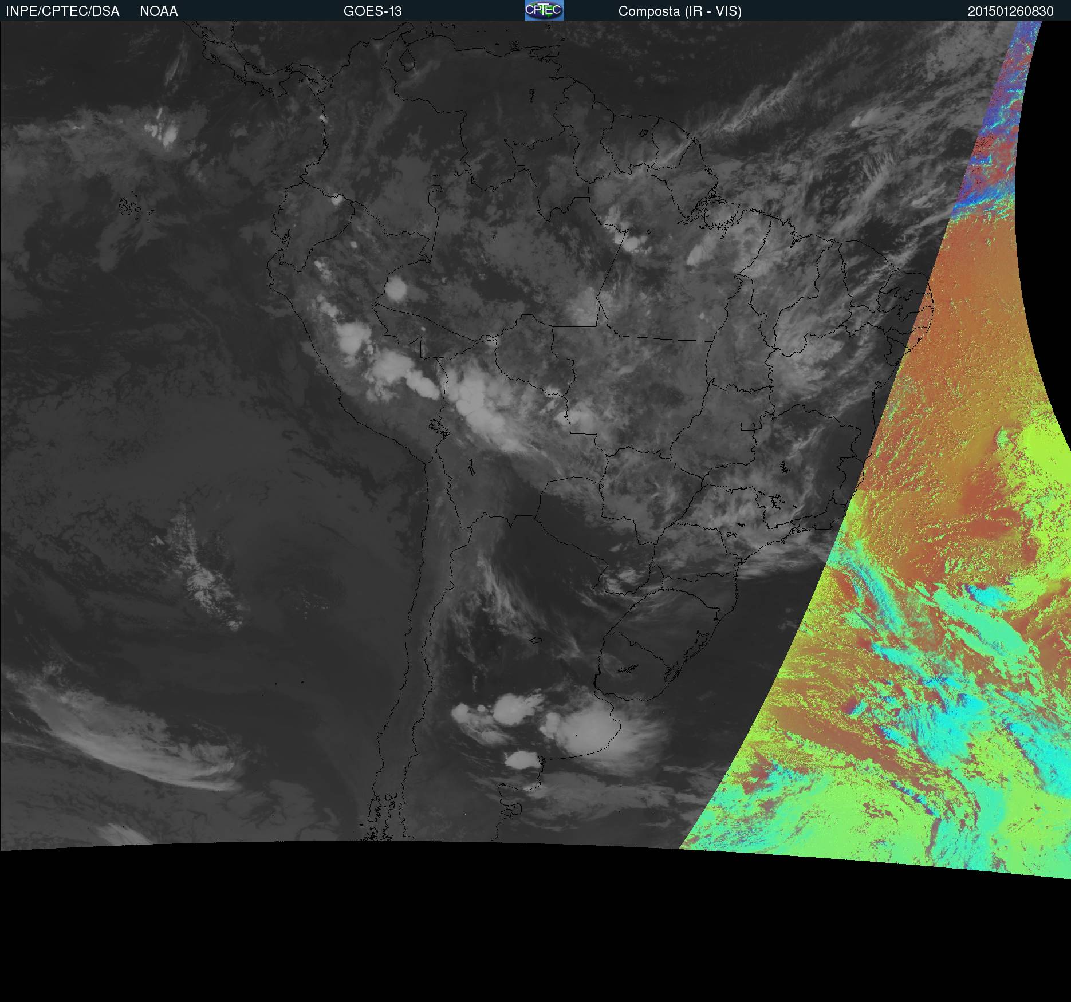Viewport: 1071px width, 1002px height.
Task: Click the small rectangular Distrito Federal outline in Brazil
Action: click(747, 426)
